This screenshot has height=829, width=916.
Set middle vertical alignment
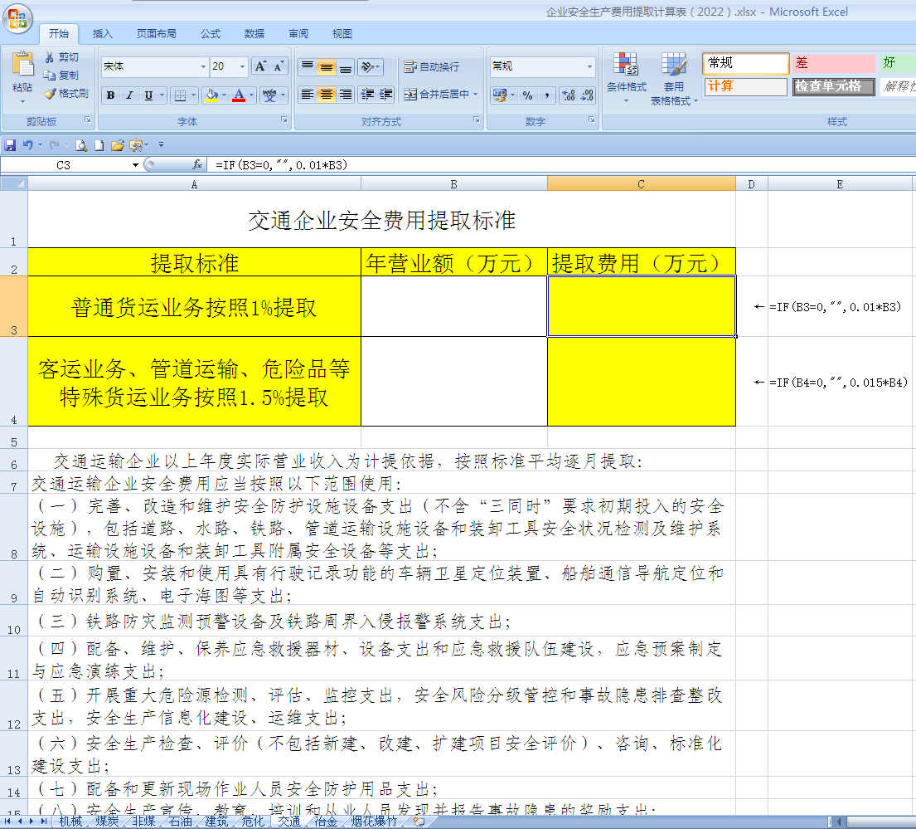[x=326, y=67]
